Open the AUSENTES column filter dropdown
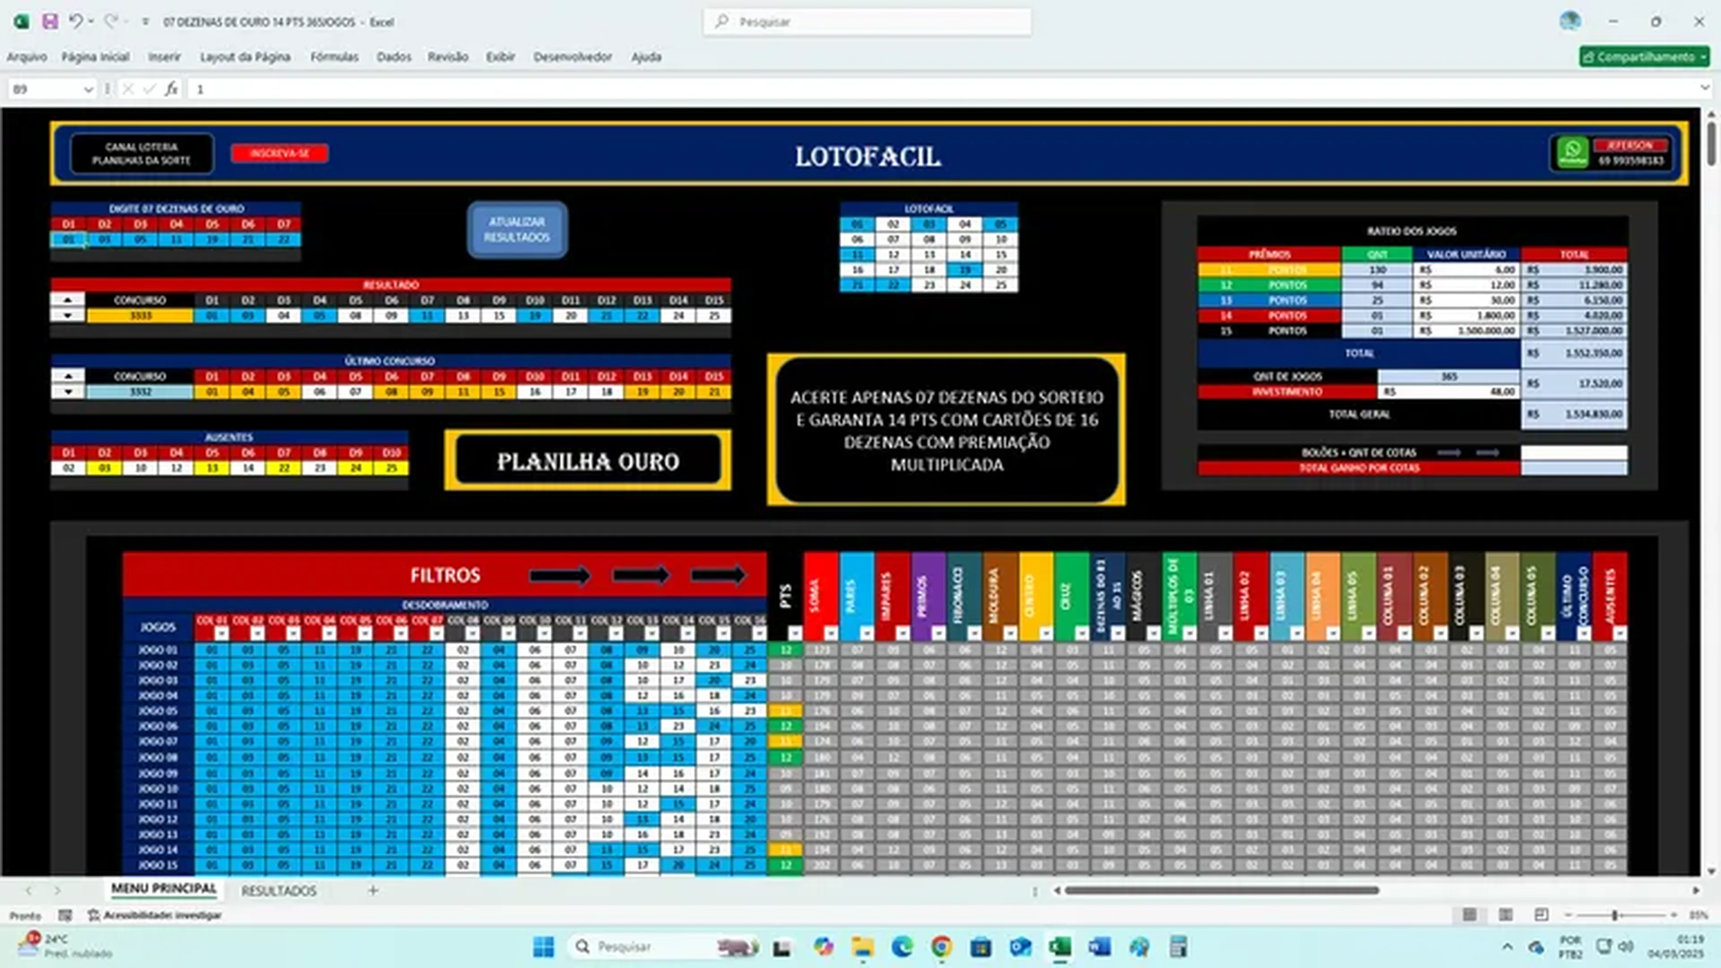Screen dimensions: 1721x968 [1619, 633]
